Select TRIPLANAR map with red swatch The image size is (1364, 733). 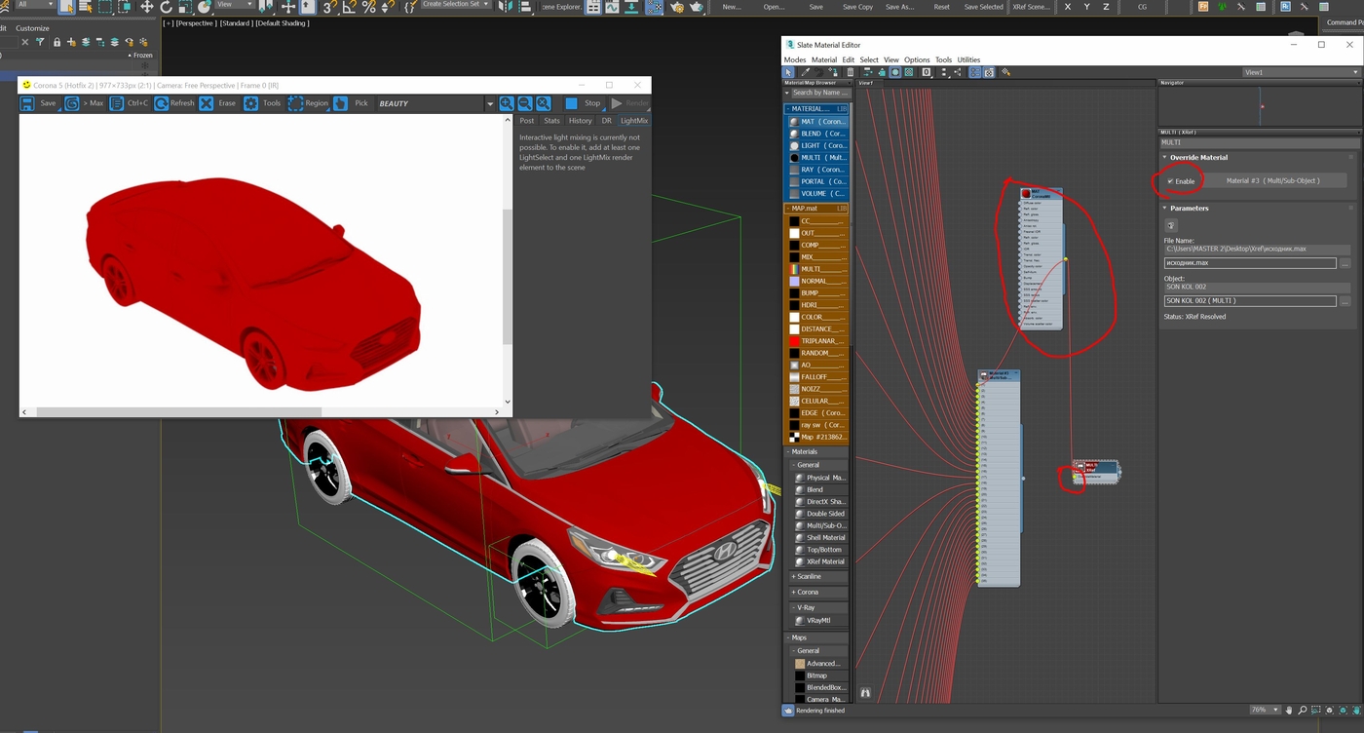[817, 341]
